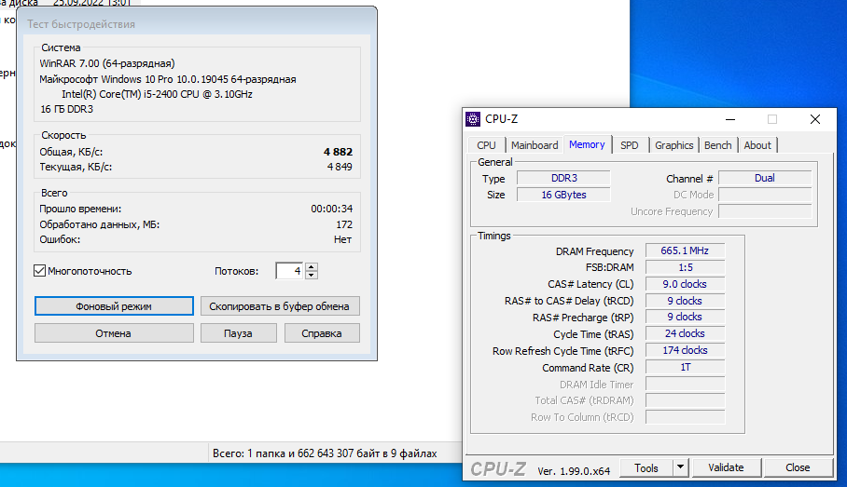847x487 pixels.
Task: Click the FSB:DRAM 1:5 value
Action: click(x=685, y=267)
